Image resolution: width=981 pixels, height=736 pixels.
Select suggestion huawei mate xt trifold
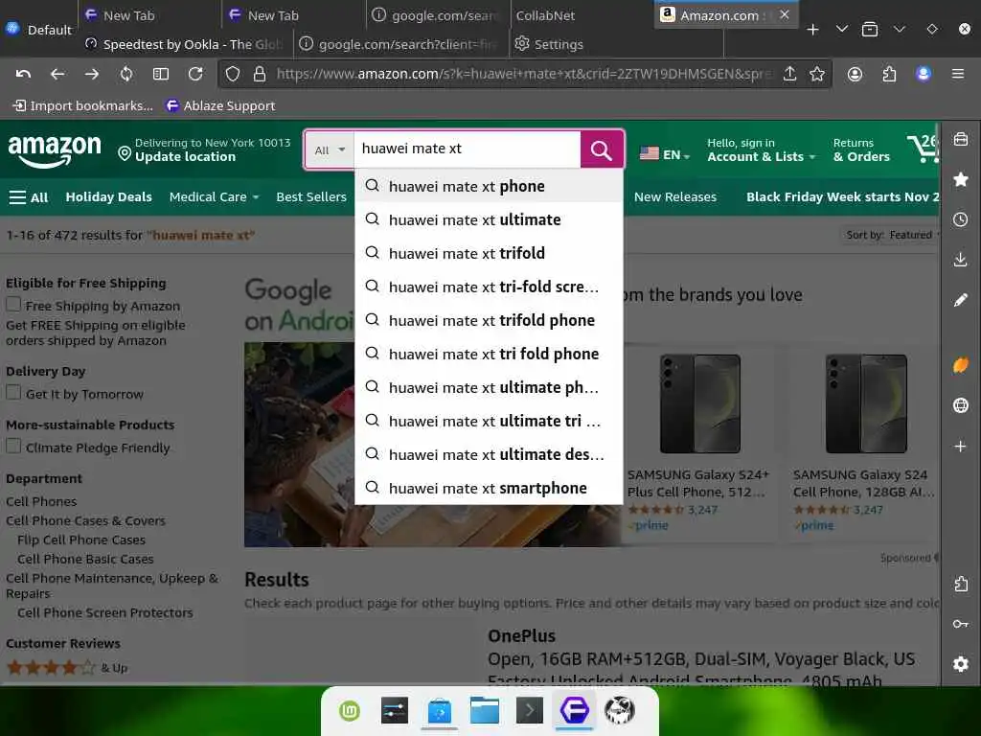(489, 253)
